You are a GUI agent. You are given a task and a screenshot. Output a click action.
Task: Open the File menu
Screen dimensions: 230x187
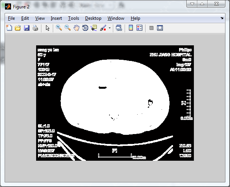[x=11, y=18]
